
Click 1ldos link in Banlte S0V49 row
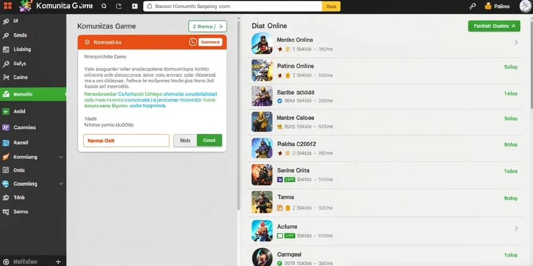[x=511, y=94]
